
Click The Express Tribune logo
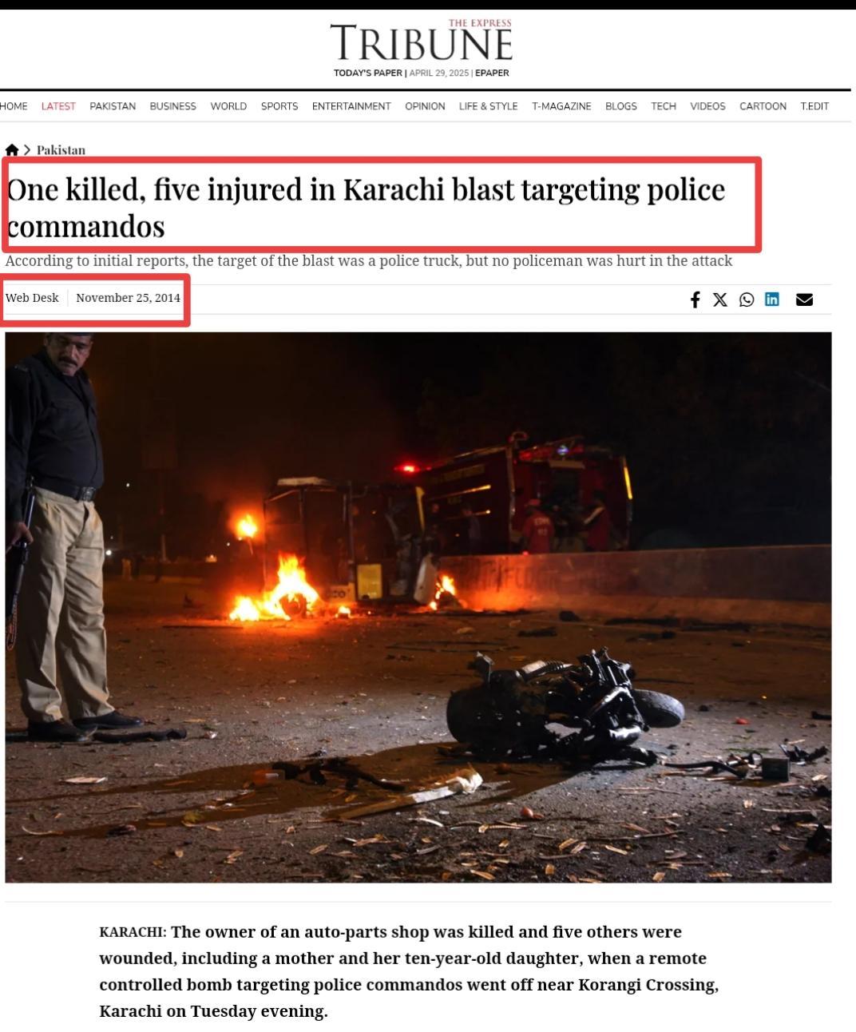pos(422,42)
